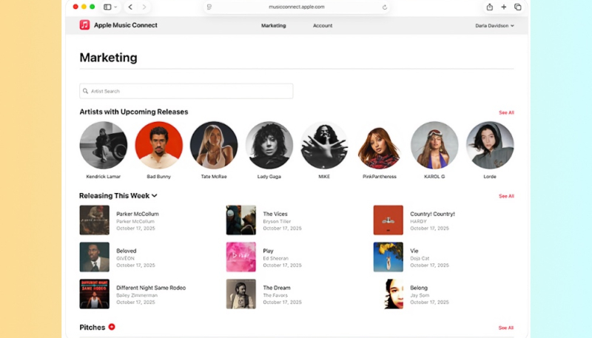The width and height of the screenshot is (592, 338).
Task: Click the Apple Music Connect logo icon
Action: click(84, 25)
